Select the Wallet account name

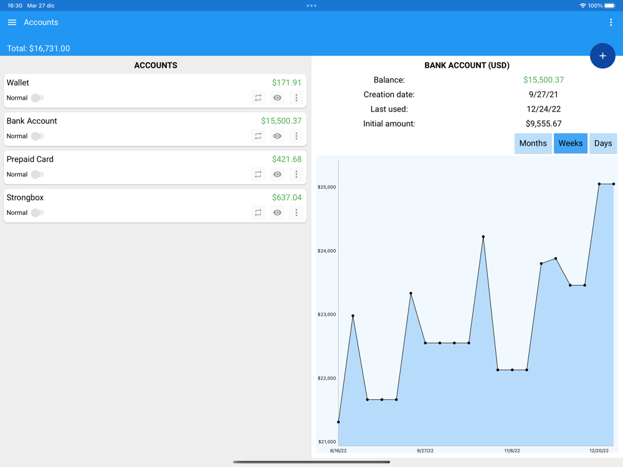[x=18, y=83]
